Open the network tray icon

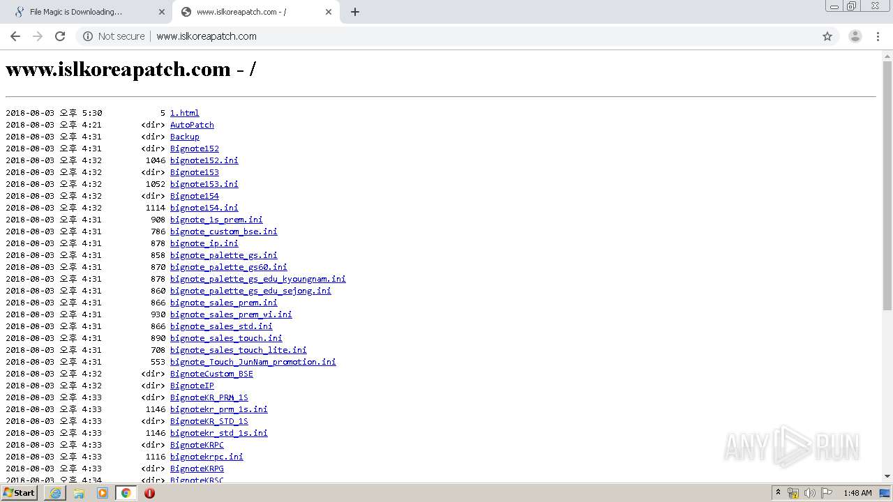793,493
